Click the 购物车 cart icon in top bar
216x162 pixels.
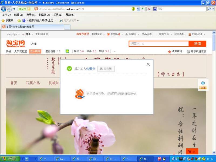109,34
